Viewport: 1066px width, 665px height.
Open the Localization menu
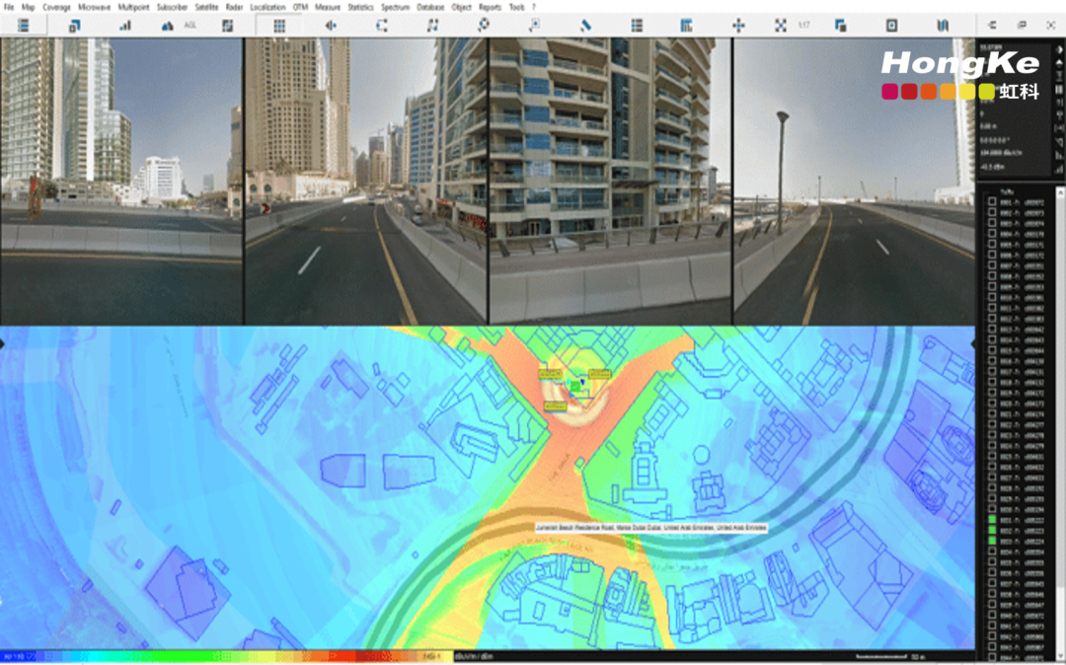[267, 7]
